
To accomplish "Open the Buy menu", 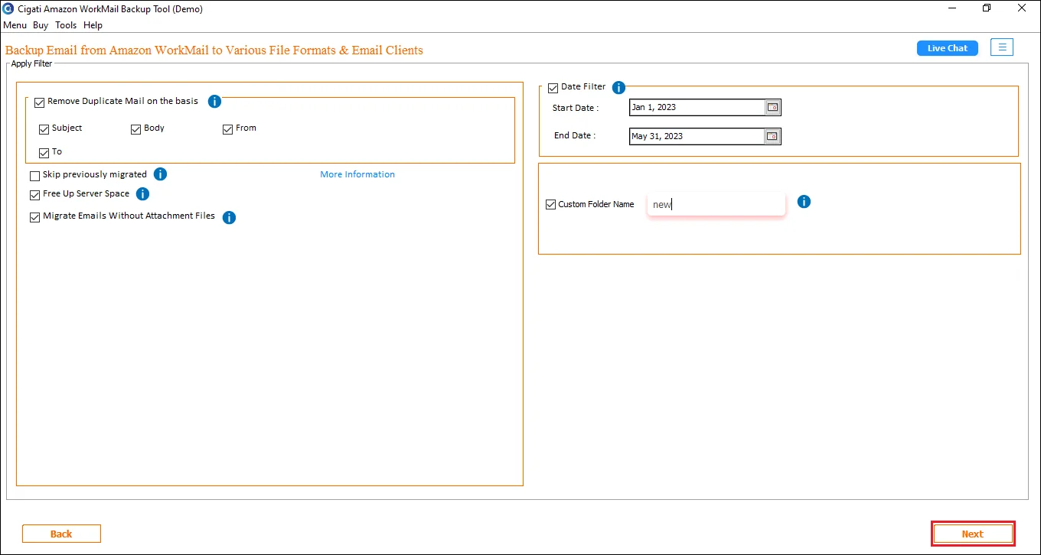I will coord(41,25).
